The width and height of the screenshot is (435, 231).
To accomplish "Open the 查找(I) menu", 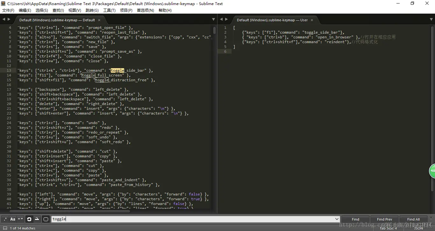I will 58,10.
